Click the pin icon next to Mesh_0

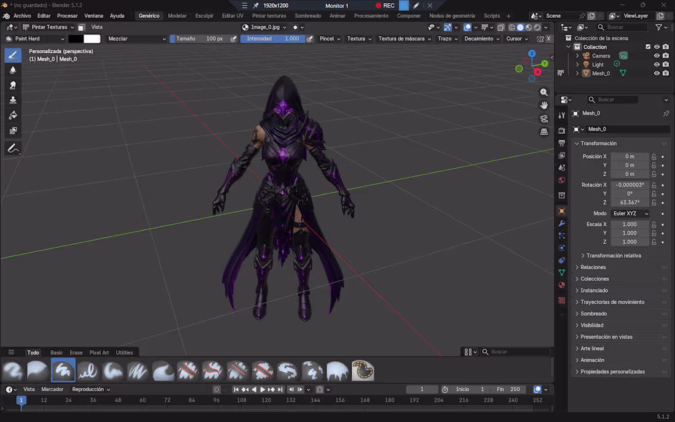(x=666, y=113)
